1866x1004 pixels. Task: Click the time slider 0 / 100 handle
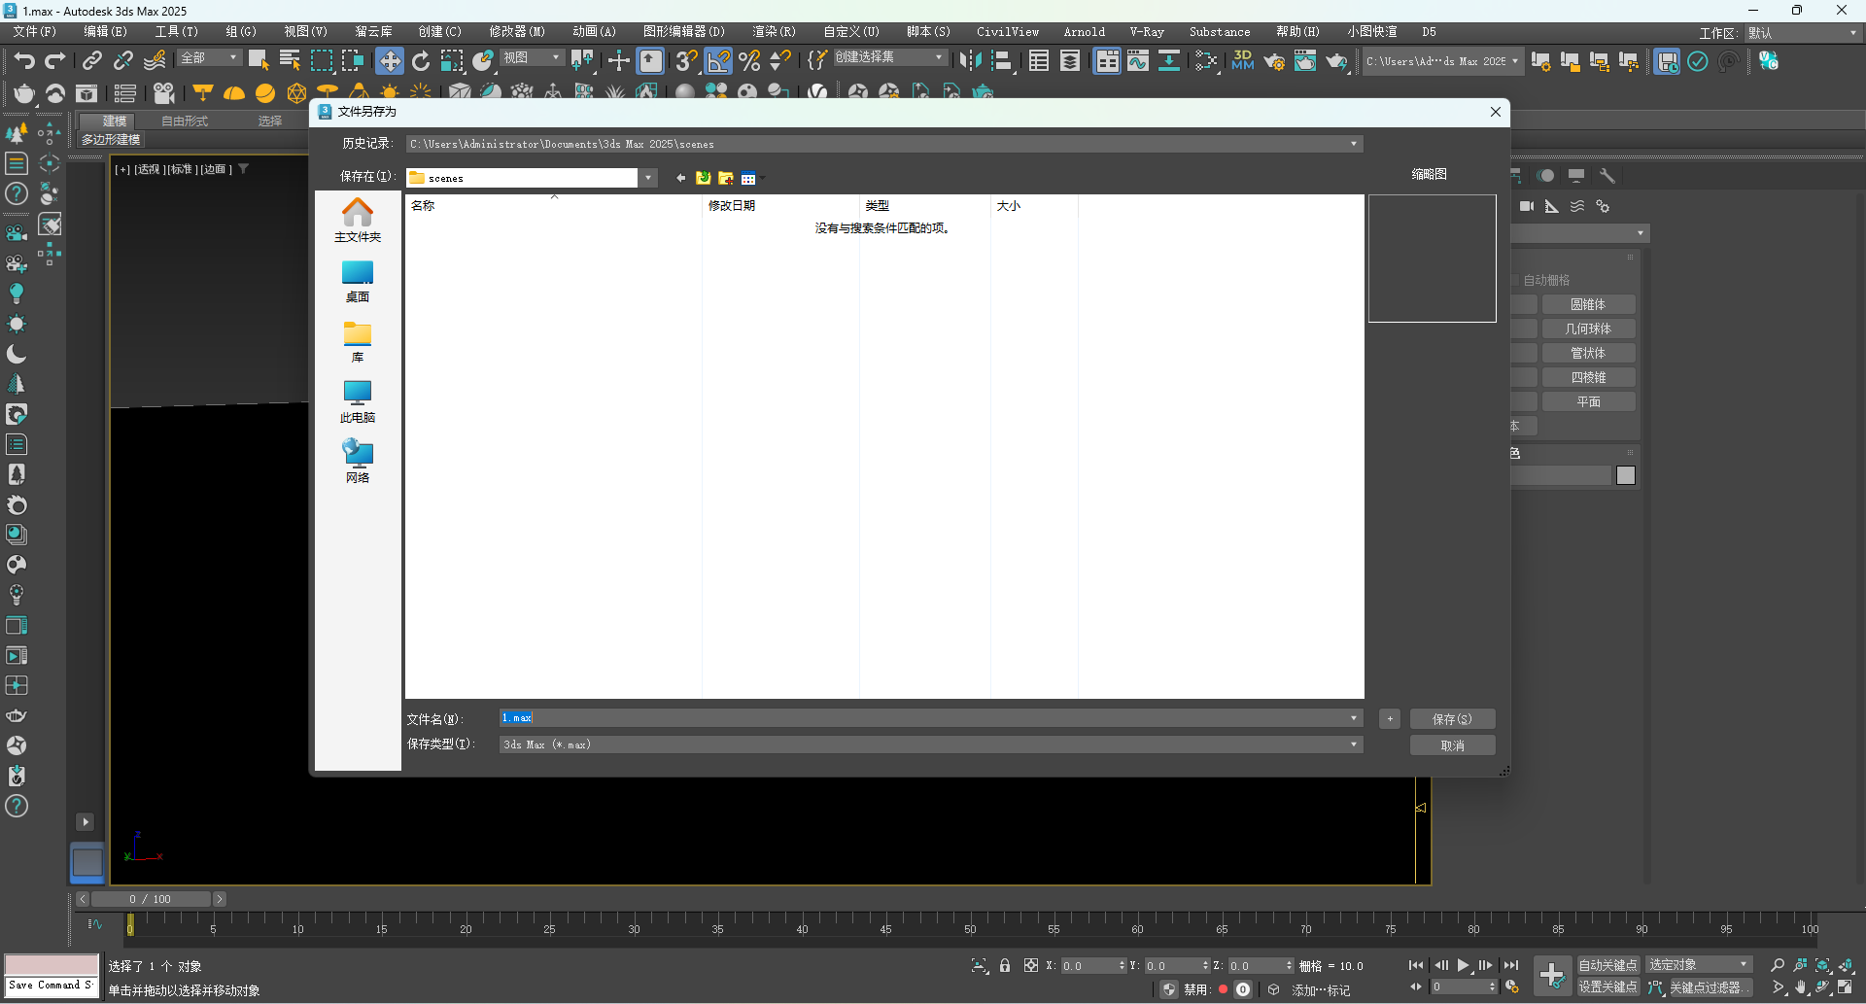tap(151, 899)
